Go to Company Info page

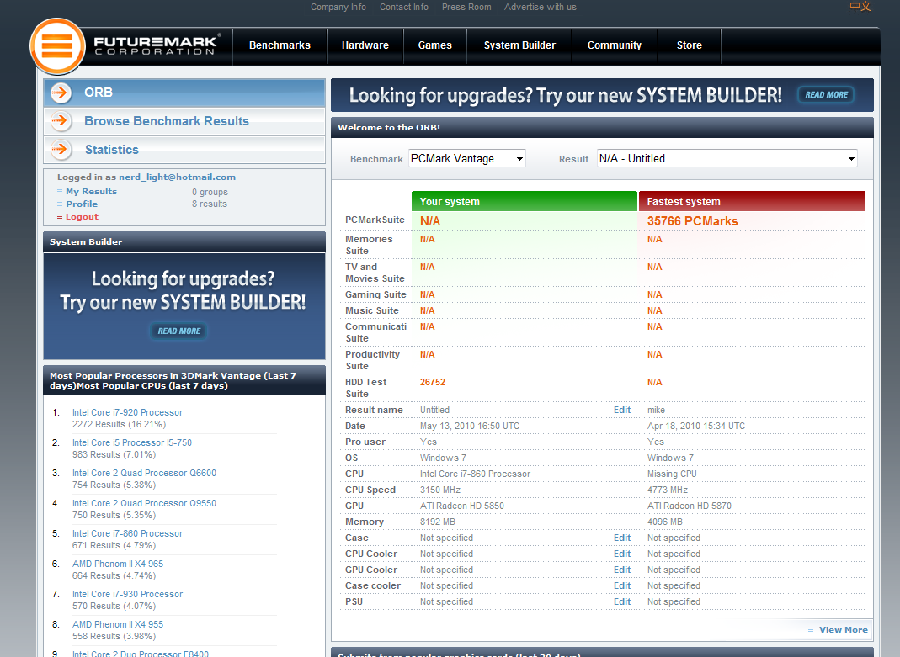click(x=338, y=7)
